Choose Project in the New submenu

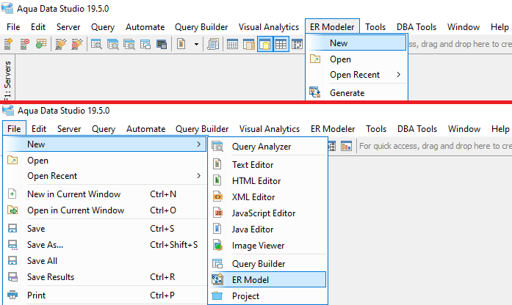pos(245,296)
